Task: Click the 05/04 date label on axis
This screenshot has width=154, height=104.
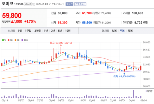Action: tap(143, 101)
